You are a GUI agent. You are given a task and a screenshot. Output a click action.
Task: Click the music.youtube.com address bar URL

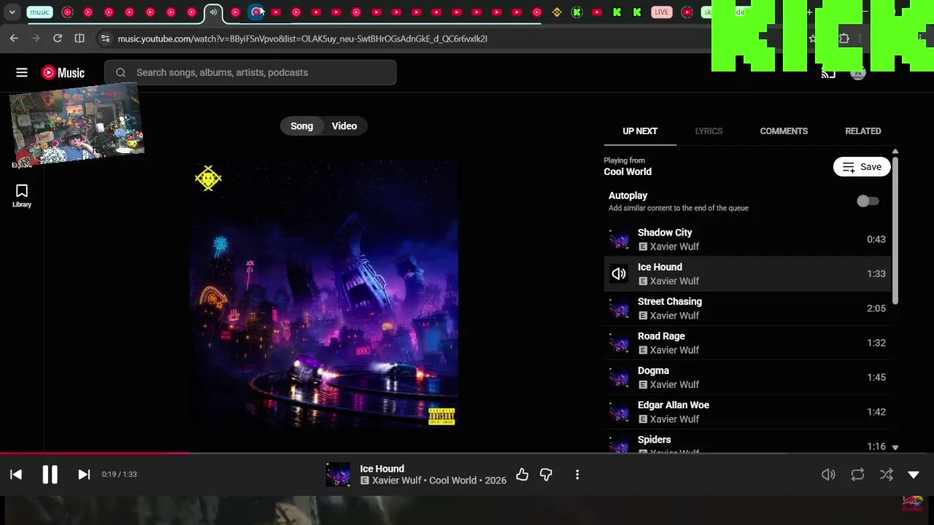[303, 39]
